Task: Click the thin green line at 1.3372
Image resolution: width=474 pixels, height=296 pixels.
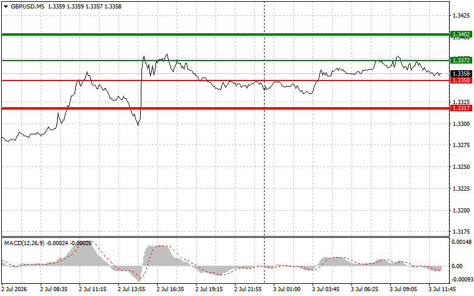Action: click(225, 61)
